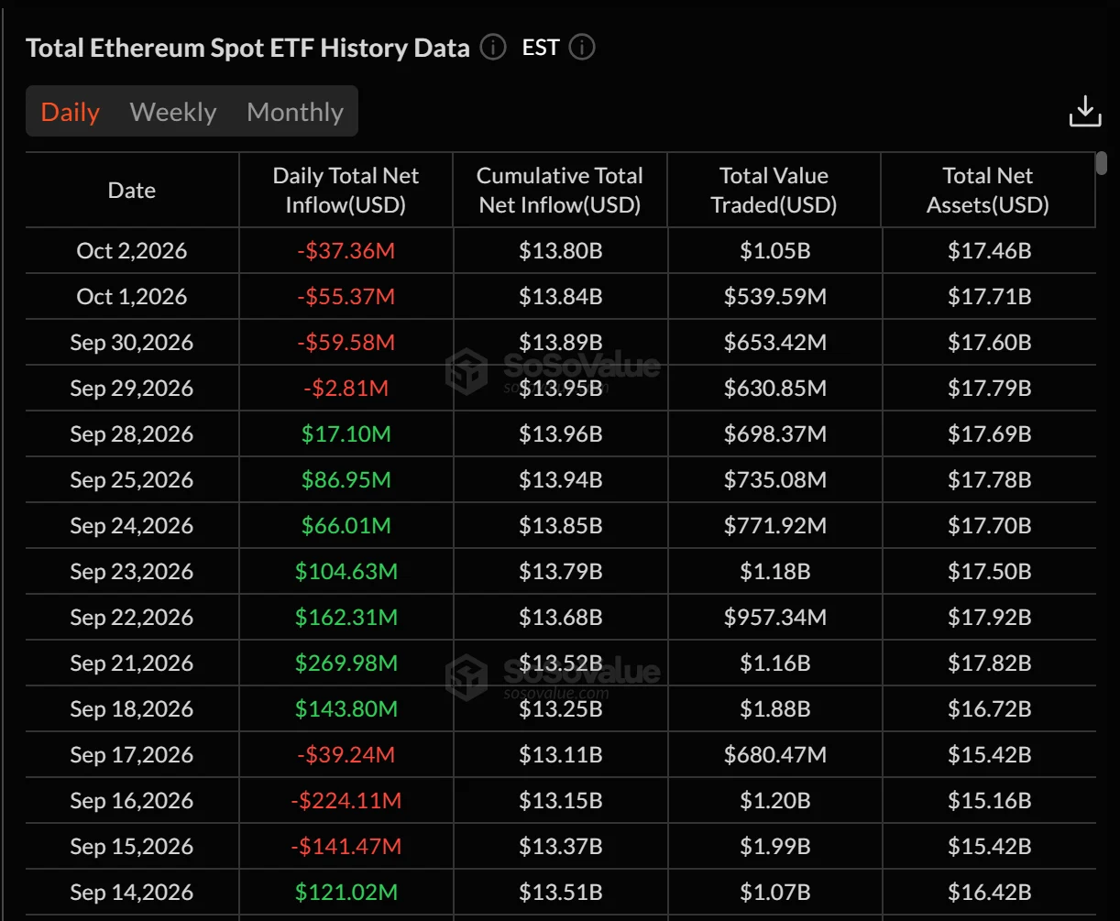Select the Sep 14,2026 date cell

click(132, 892)
